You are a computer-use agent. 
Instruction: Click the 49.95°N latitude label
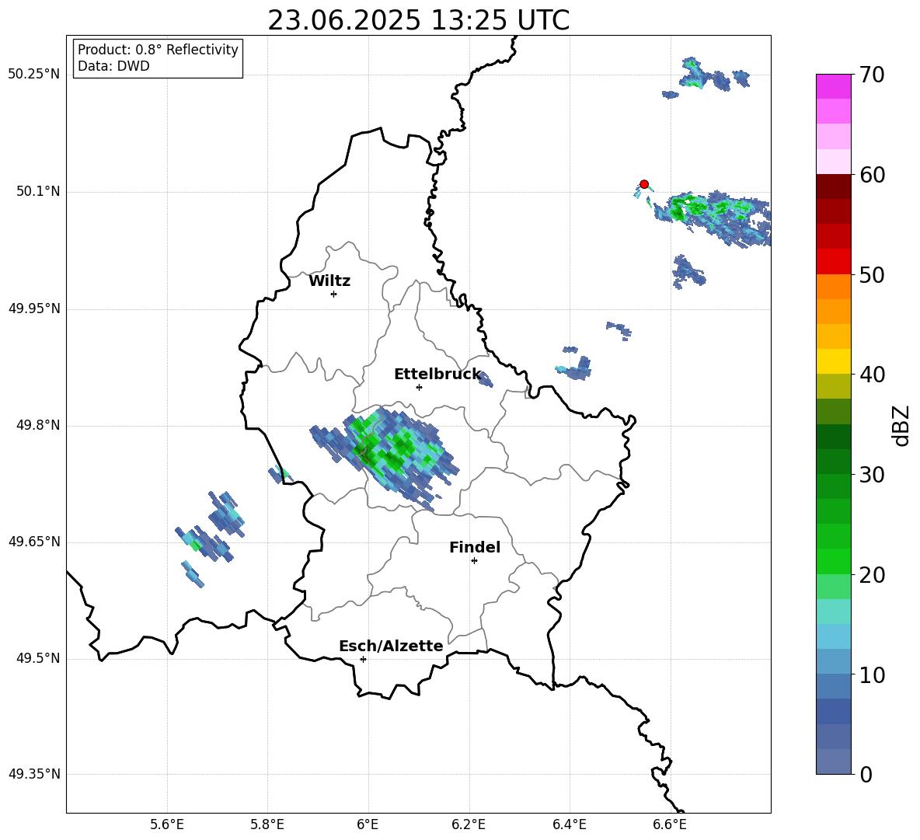click(x=34, y=308)
